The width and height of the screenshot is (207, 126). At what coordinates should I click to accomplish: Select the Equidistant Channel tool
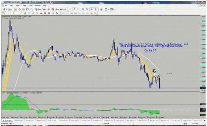(x=25, y=13)
